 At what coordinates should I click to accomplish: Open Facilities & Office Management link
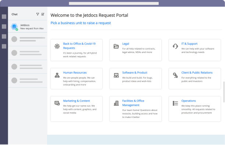pos(133,103)
